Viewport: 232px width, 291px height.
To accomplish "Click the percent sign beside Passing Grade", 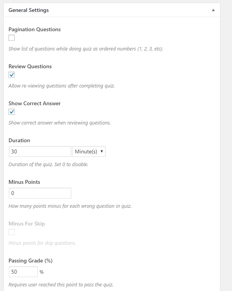I will [x=41, y=272].
